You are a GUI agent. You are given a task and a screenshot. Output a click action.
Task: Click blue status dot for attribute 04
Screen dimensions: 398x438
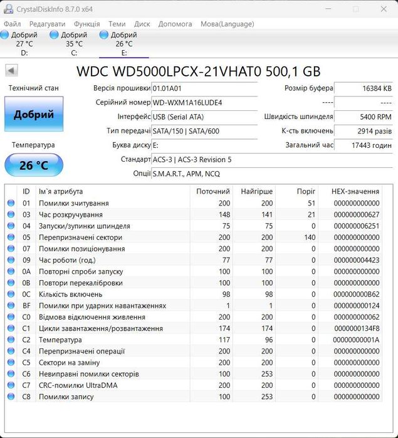coord(11,226)
